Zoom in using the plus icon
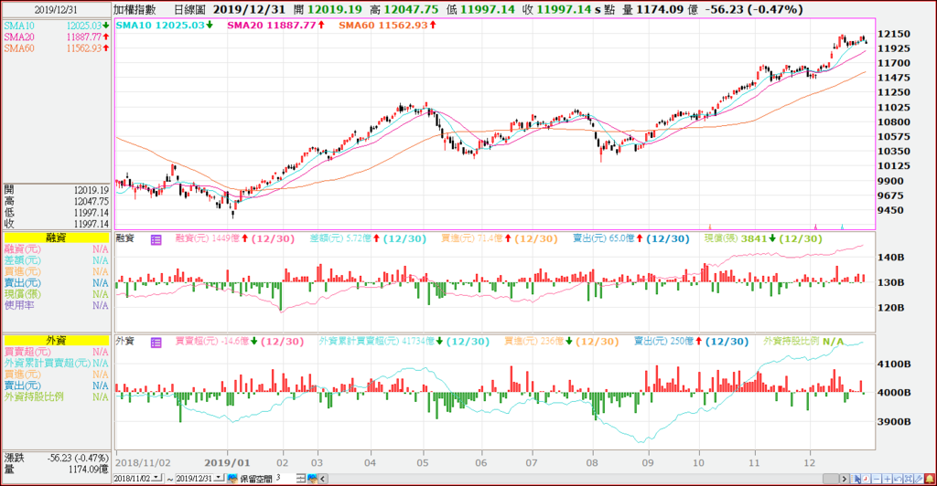The width and height of the screenshot is (937, 486). tap(888, 479)
